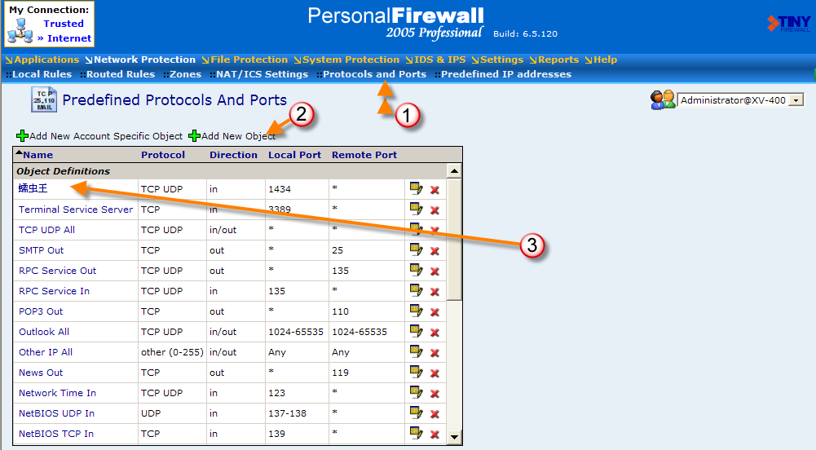The image size is (816, 450).
Task: Edit the RPC Service Out entry
Action: (x=416, y=270)
